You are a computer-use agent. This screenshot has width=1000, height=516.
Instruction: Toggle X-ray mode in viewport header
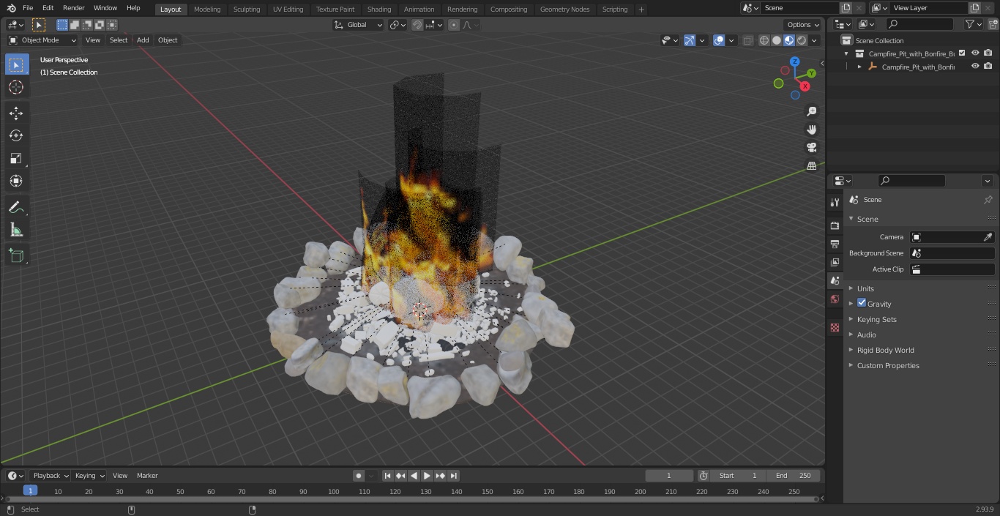coord(747,40)
